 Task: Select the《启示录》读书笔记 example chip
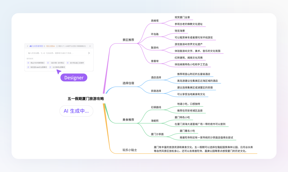[x=56, y=63]
